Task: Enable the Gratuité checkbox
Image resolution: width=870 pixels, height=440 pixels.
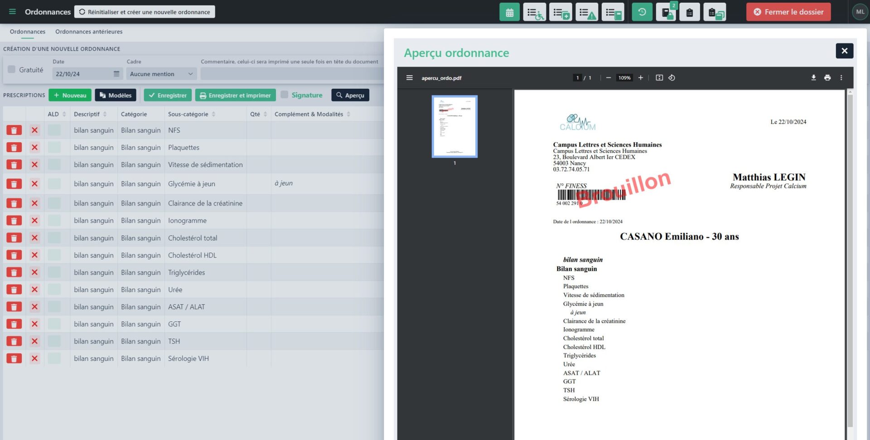Action: click(x=12, y=69)
